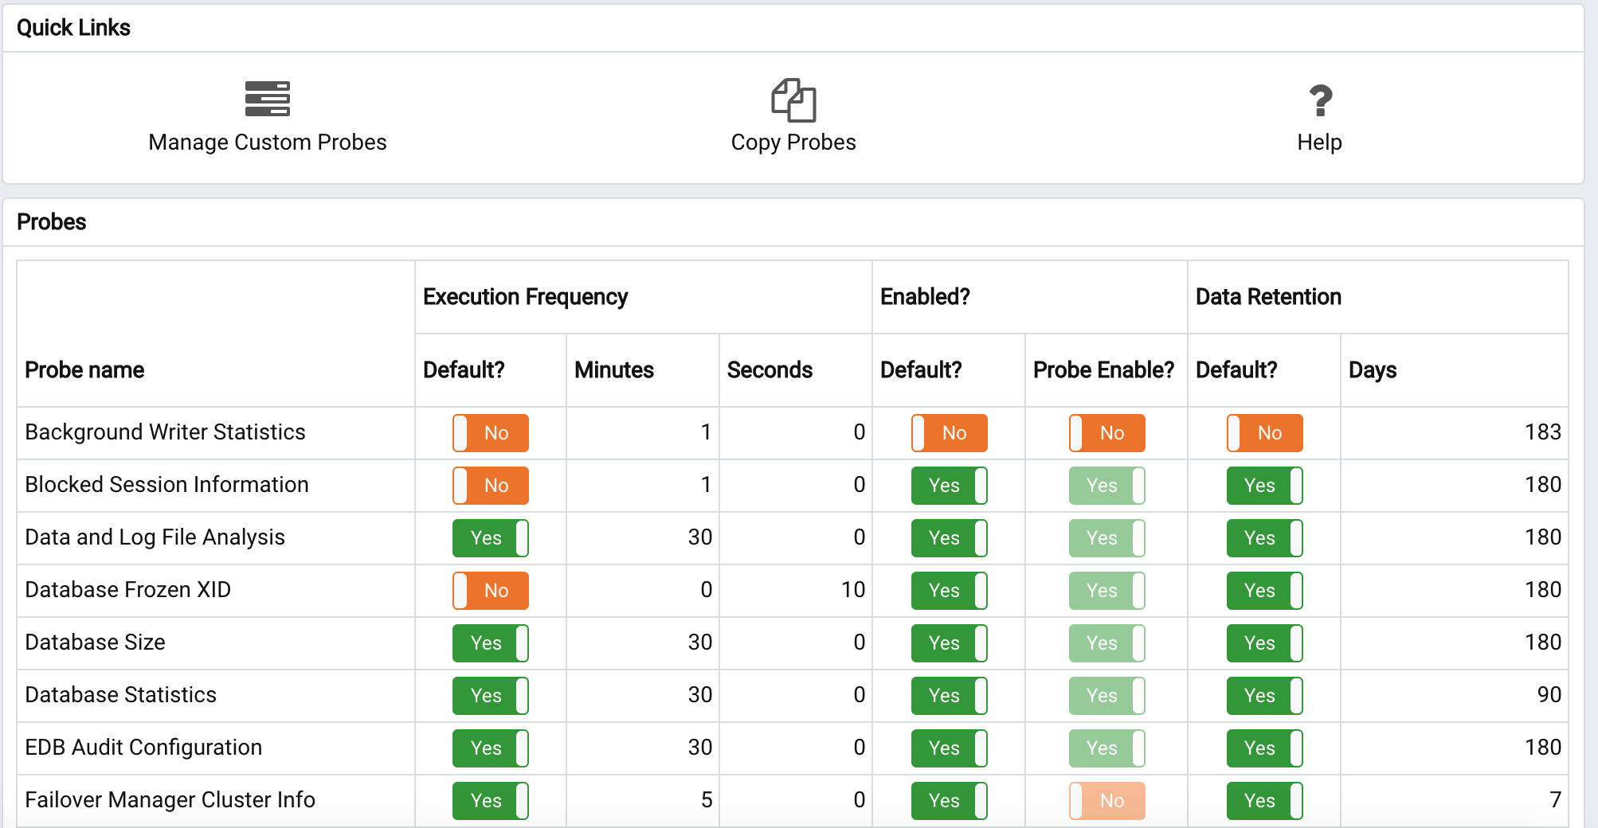
Task: Click the Seconds column header
Action: point(770,370)
